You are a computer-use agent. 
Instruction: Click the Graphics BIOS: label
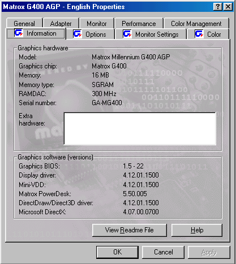(x=39, y=166)
